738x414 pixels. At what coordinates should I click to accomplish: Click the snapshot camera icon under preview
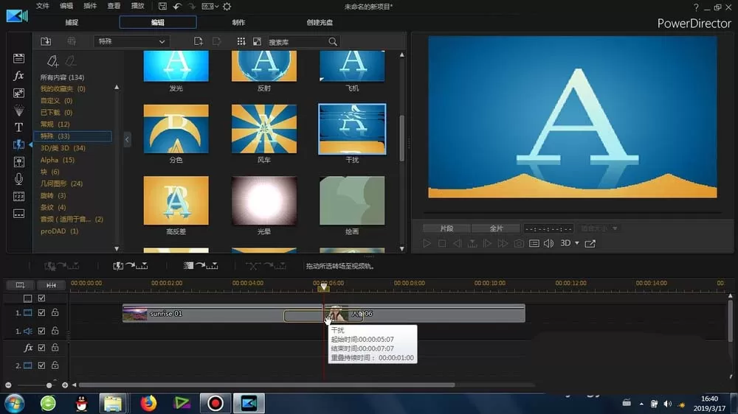tap(519, 243)
